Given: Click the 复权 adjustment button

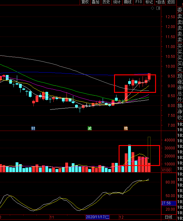Looking at the screenshot, I should click(x=85, y=2).
